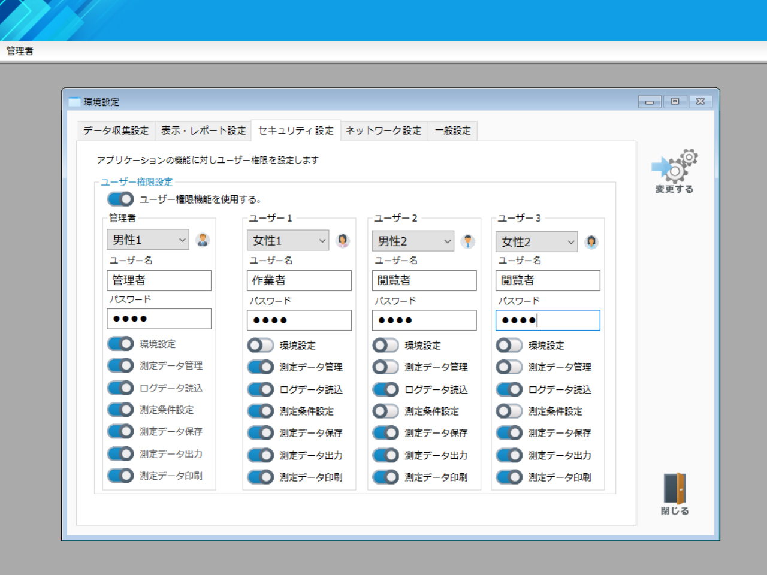Turn on 測定データ管理 for ユーザー2
The image size is (767, 575).
tap(385, 367)
